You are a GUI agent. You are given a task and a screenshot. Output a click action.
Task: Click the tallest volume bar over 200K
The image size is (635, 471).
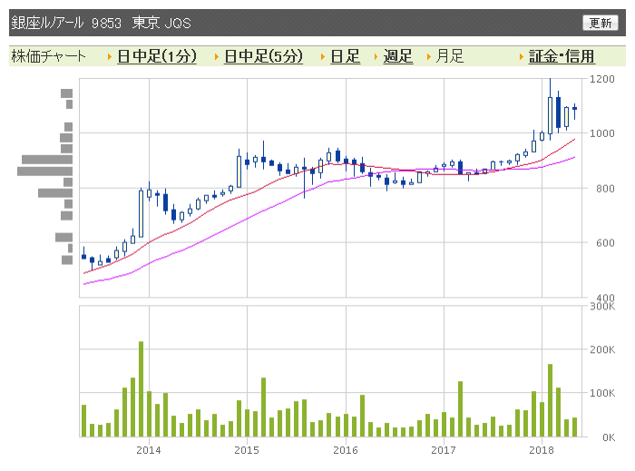click(141, 389)
